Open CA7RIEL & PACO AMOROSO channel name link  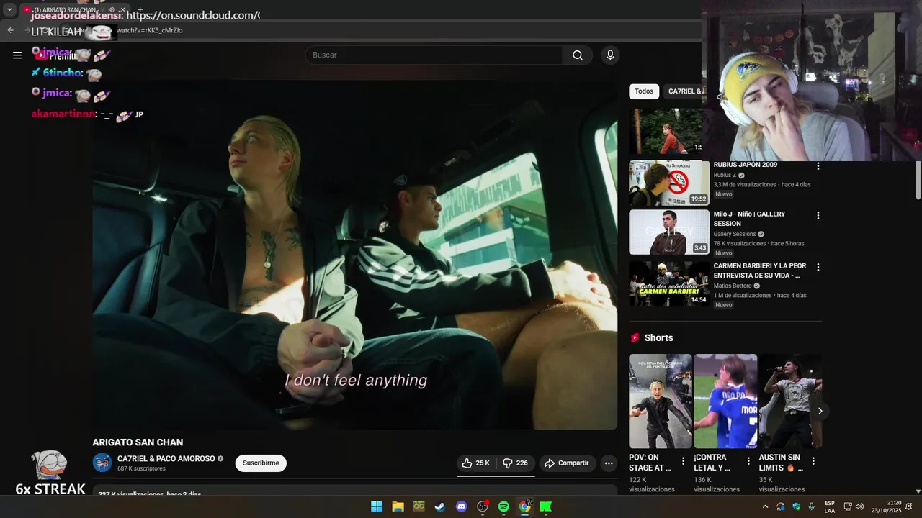(x=166, y=459)
